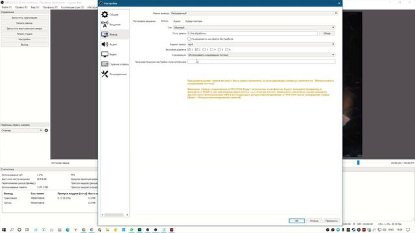Viewport: 415px width, 233px height.
Task: Click Start Streaming (Запустить трансляцию) in OBS
Action: [x=25, y=17]
